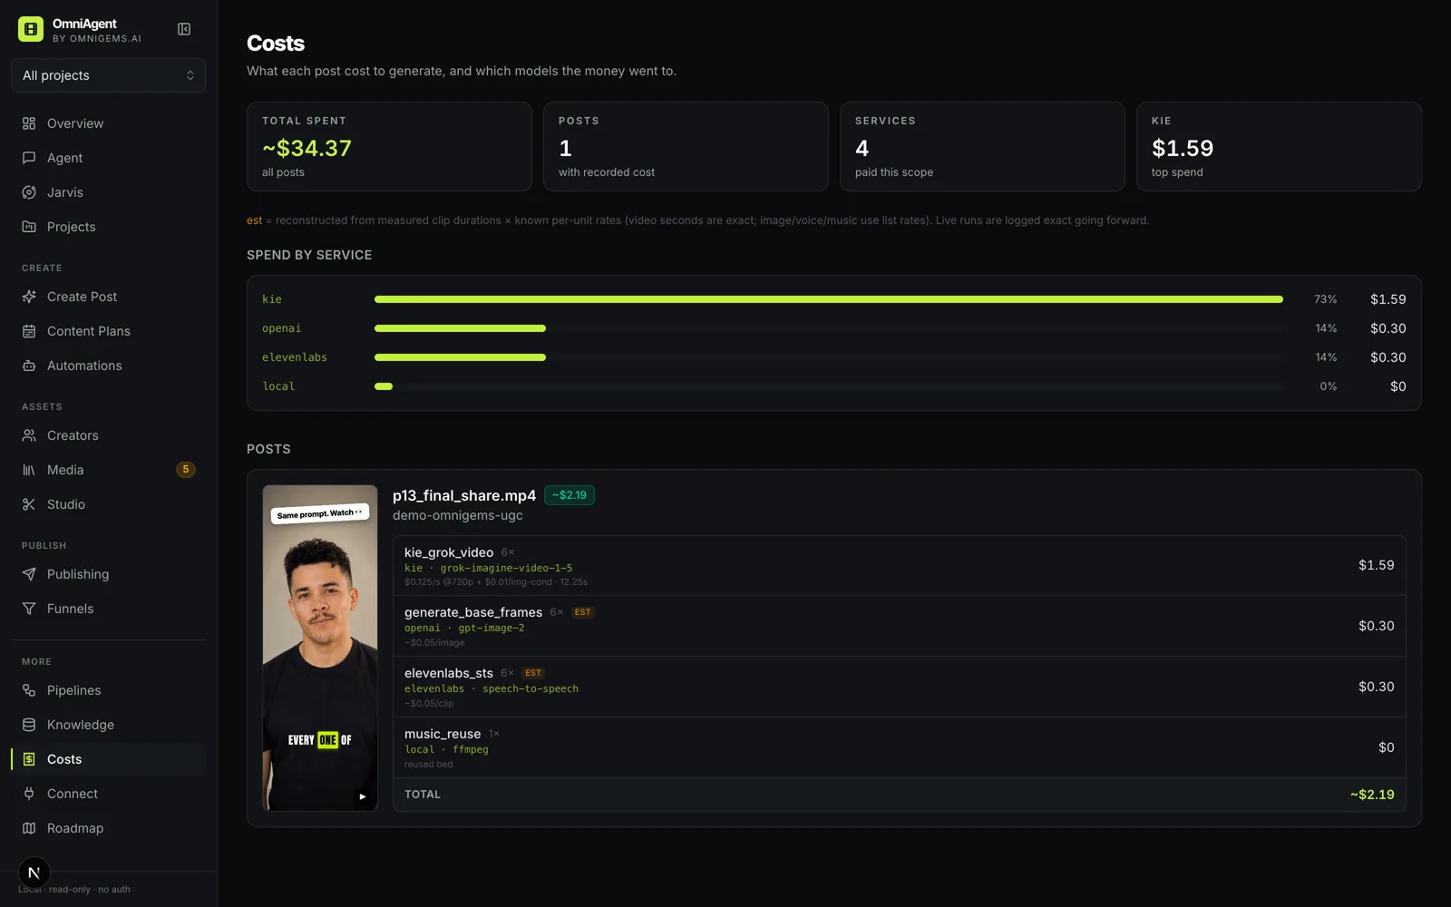Click the Content Plans calendar icon
This screenshot has height=907, width=1451.
29,331
